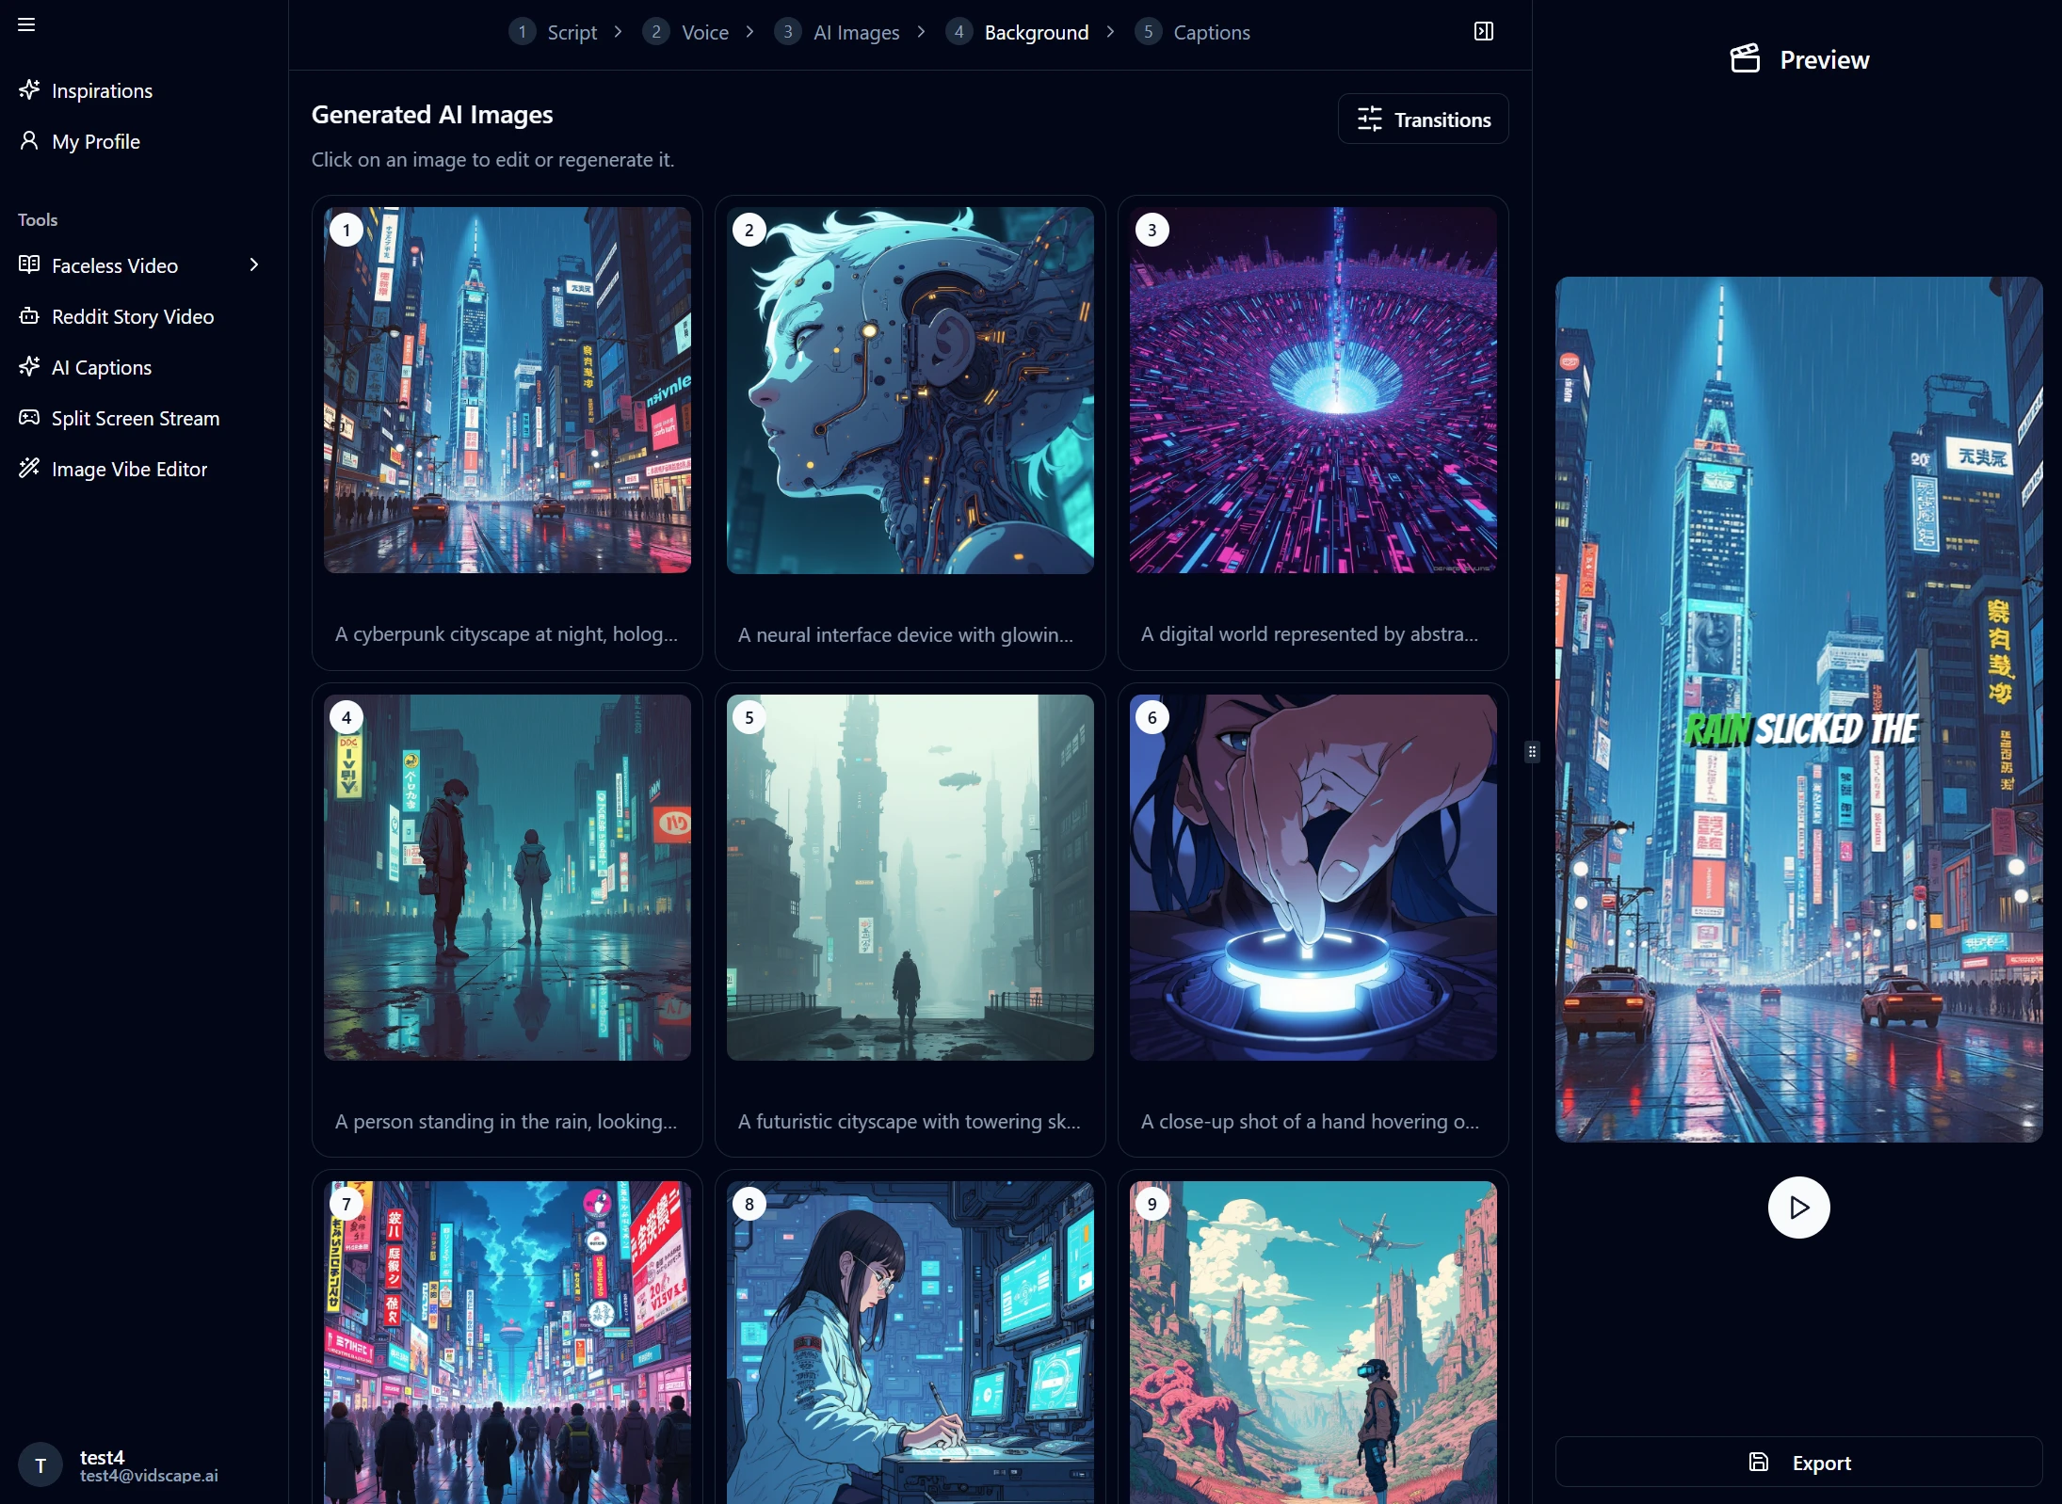Select the cyborg head image number 2
The height and width of the screenshot is (1504, 2062).
(910, 391)
